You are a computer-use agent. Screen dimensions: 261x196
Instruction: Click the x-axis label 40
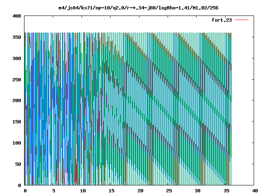click(255, 191)
